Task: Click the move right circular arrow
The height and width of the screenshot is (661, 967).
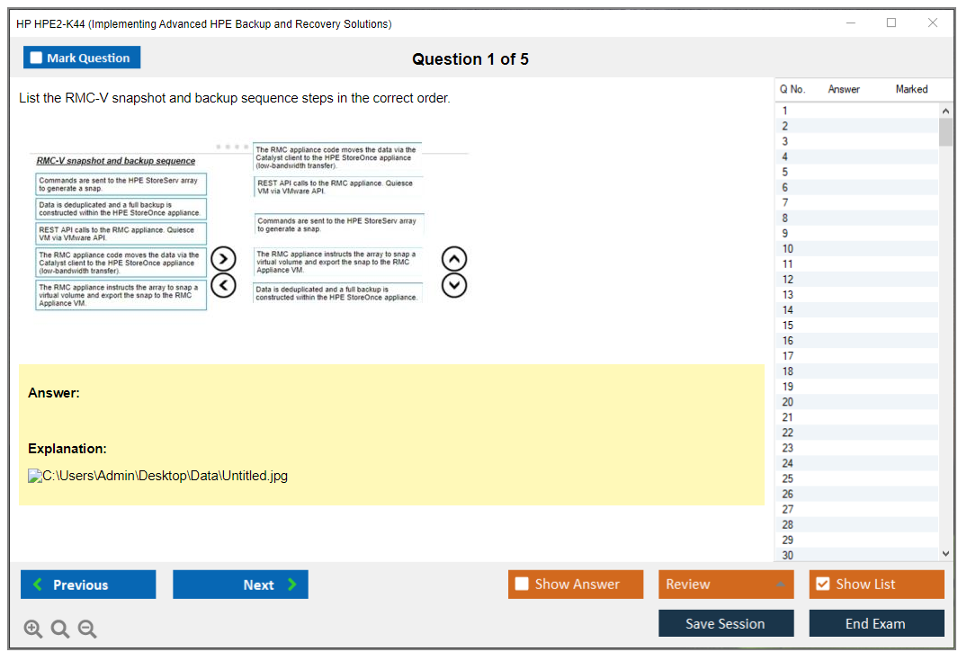Action: point(223,260)
